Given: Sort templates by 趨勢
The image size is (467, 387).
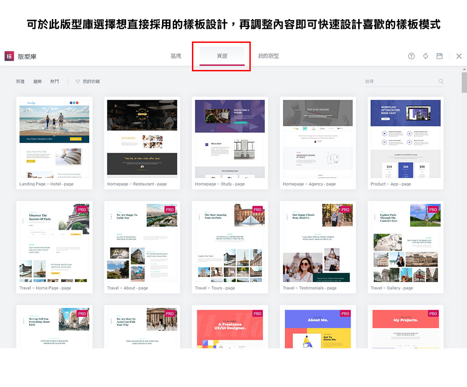Looking at the screenshot, I should click(37, 81).
